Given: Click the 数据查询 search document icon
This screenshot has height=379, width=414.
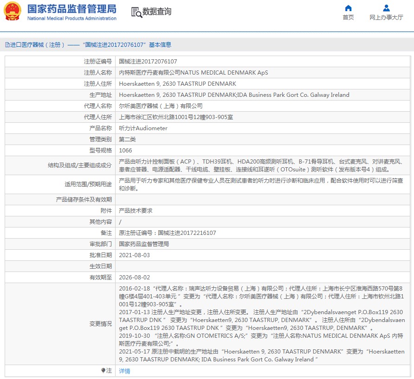Looking at the screenshot, I should coord(137,12).
